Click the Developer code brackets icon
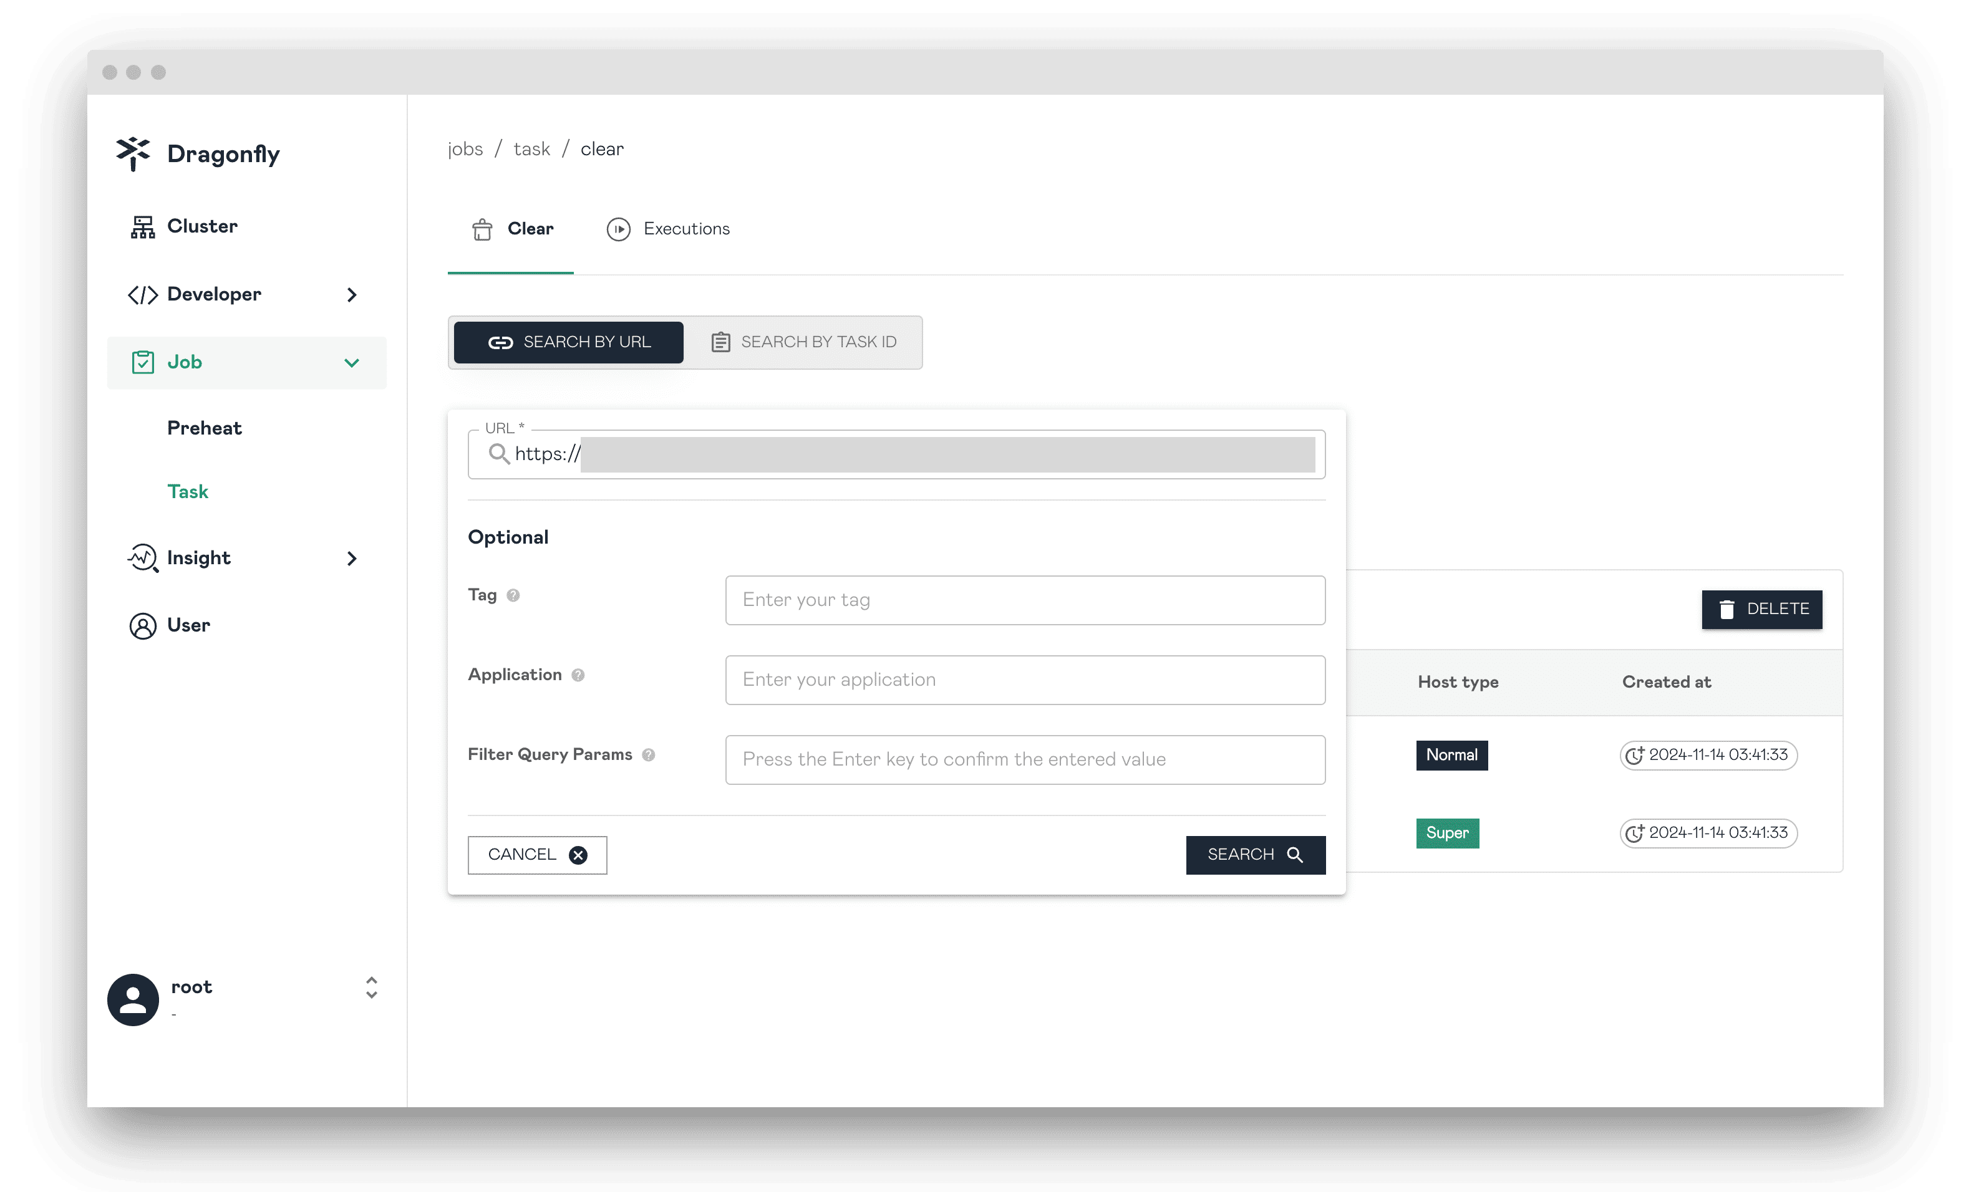1971x1192 pixels. tap(142, 295)
